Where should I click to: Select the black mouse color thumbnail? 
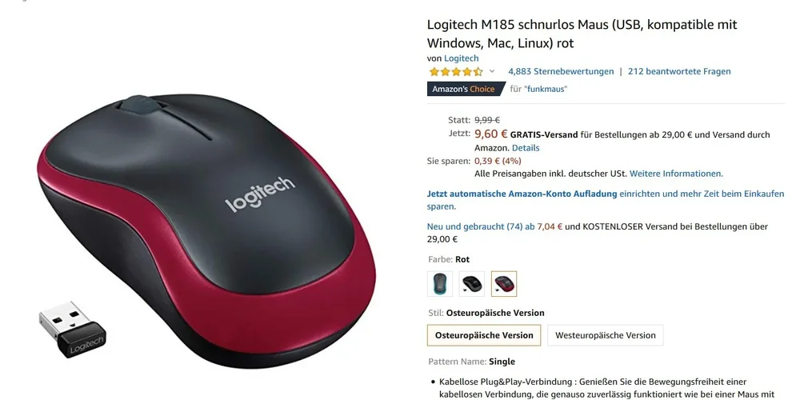click(x=472, y=284)
